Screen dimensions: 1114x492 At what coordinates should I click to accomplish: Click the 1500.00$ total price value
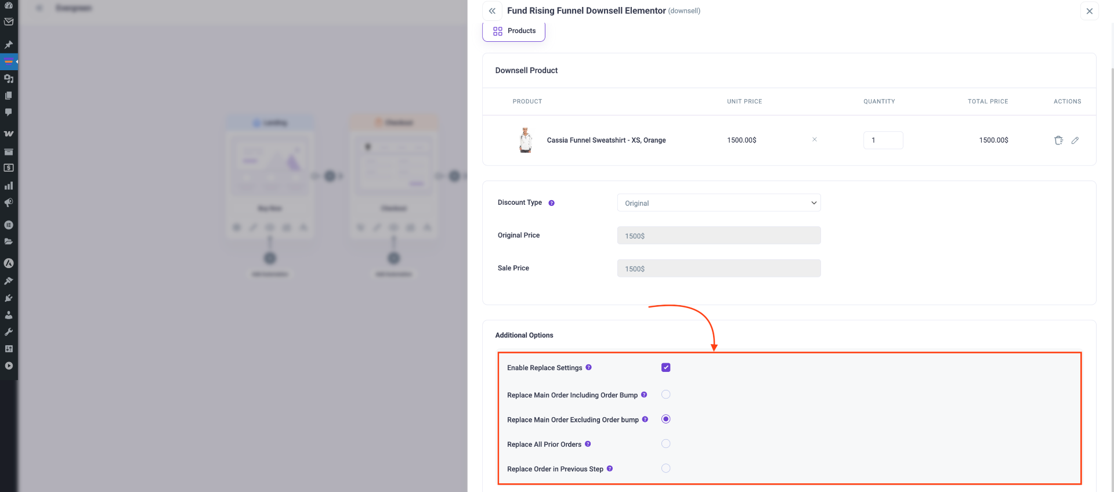[994, 140]
